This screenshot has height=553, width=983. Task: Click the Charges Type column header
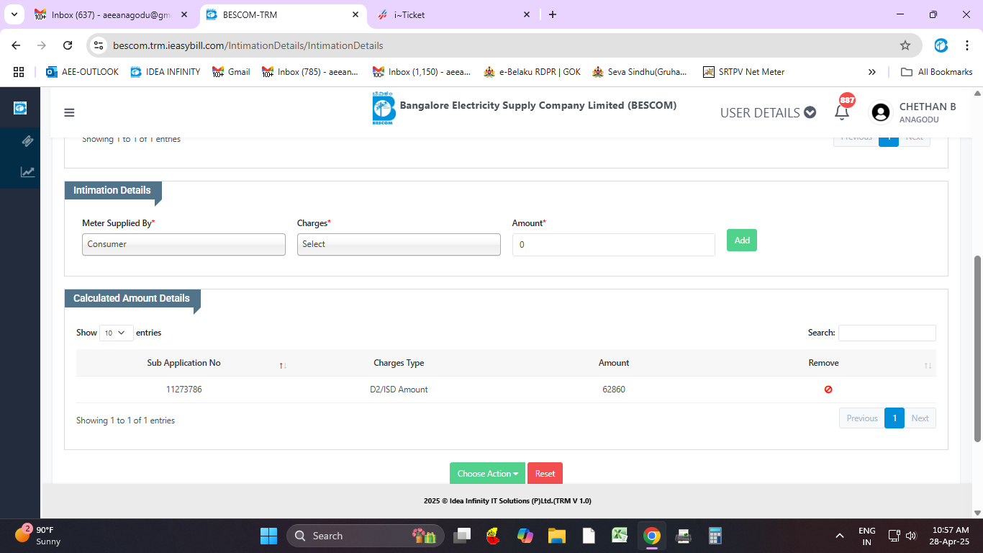tap(399, 363)
